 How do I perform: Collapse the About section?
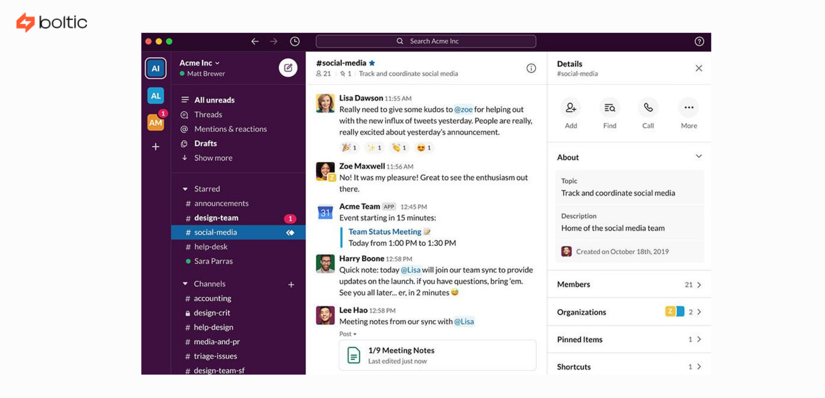699,156
